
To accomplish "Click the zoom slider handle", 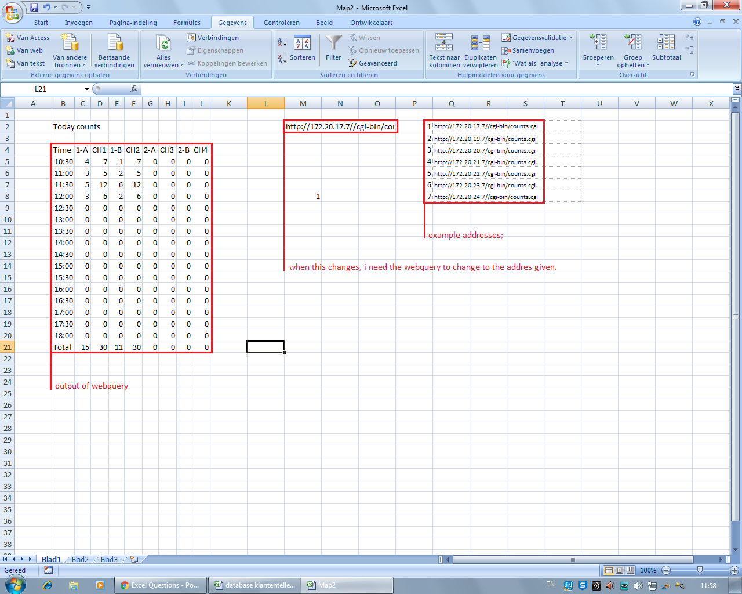I will 700,570.
